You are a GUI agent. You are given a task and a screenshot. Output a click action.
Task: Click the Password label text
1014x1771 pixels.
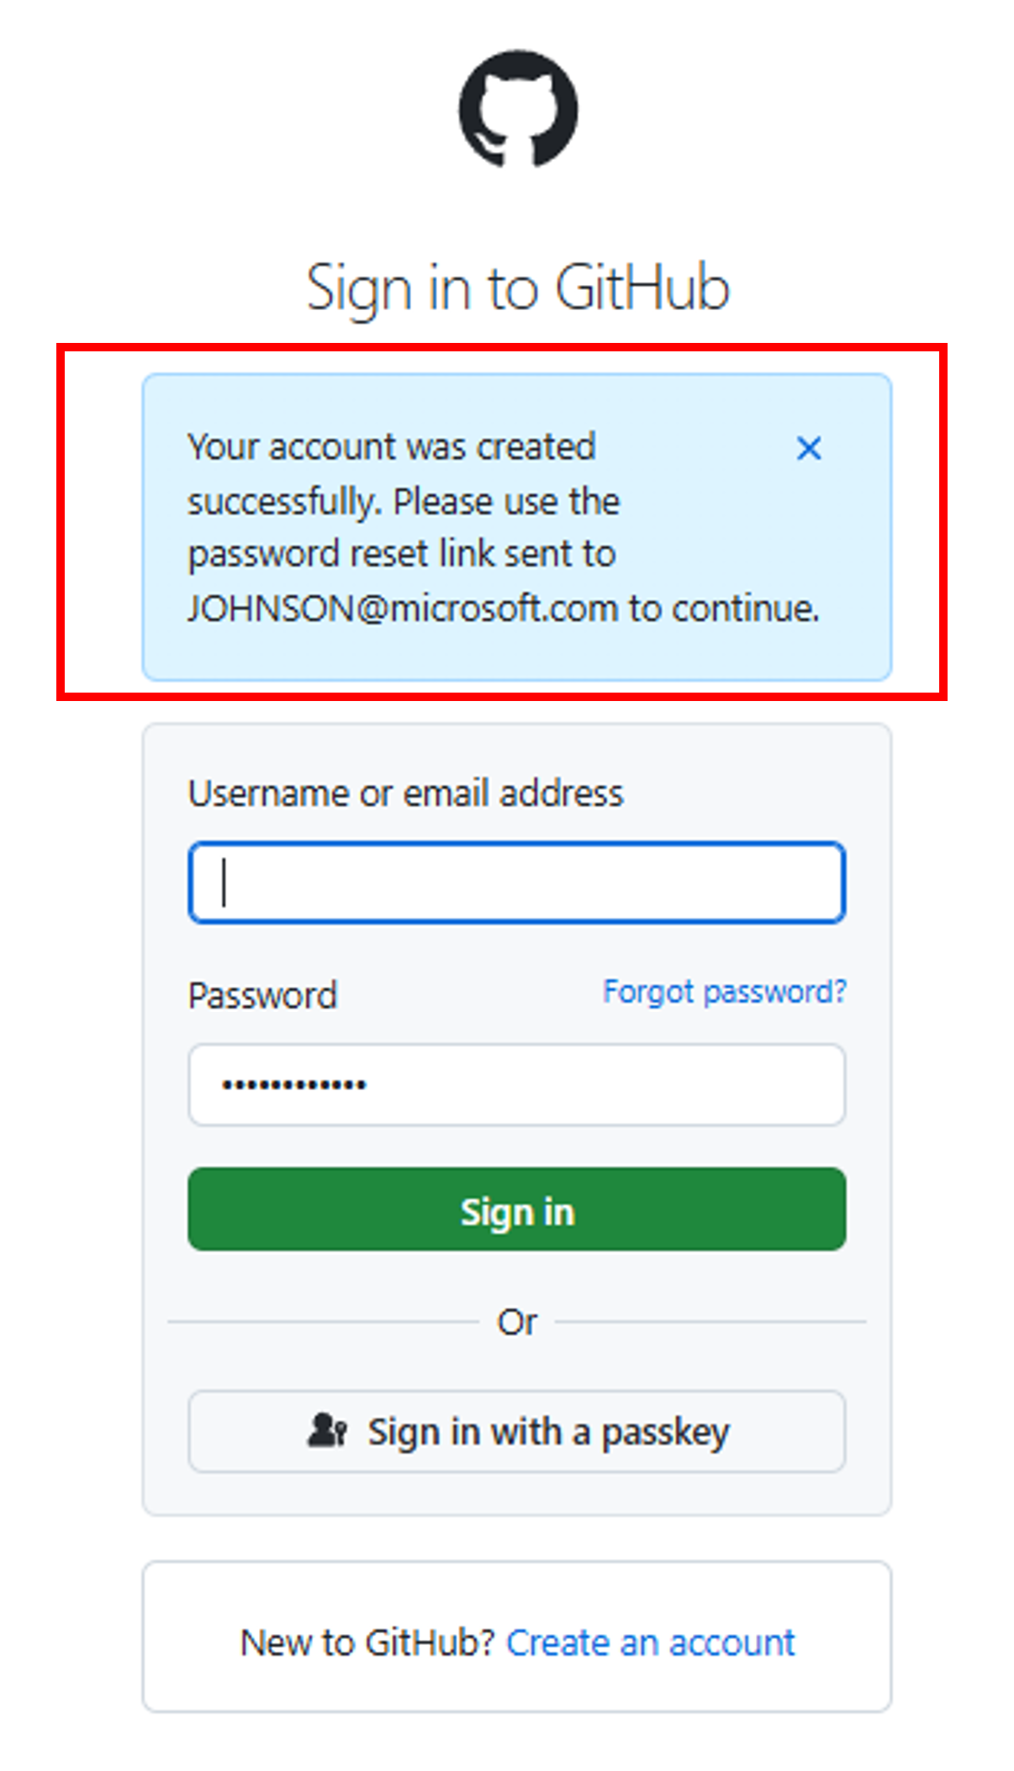[262, 996]
